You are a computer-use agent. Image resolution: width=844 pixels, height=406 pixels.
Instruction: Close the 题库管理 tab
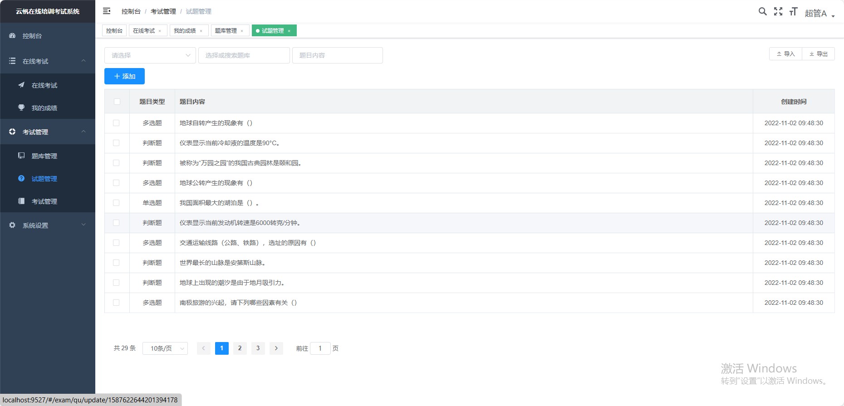point(242,31)
